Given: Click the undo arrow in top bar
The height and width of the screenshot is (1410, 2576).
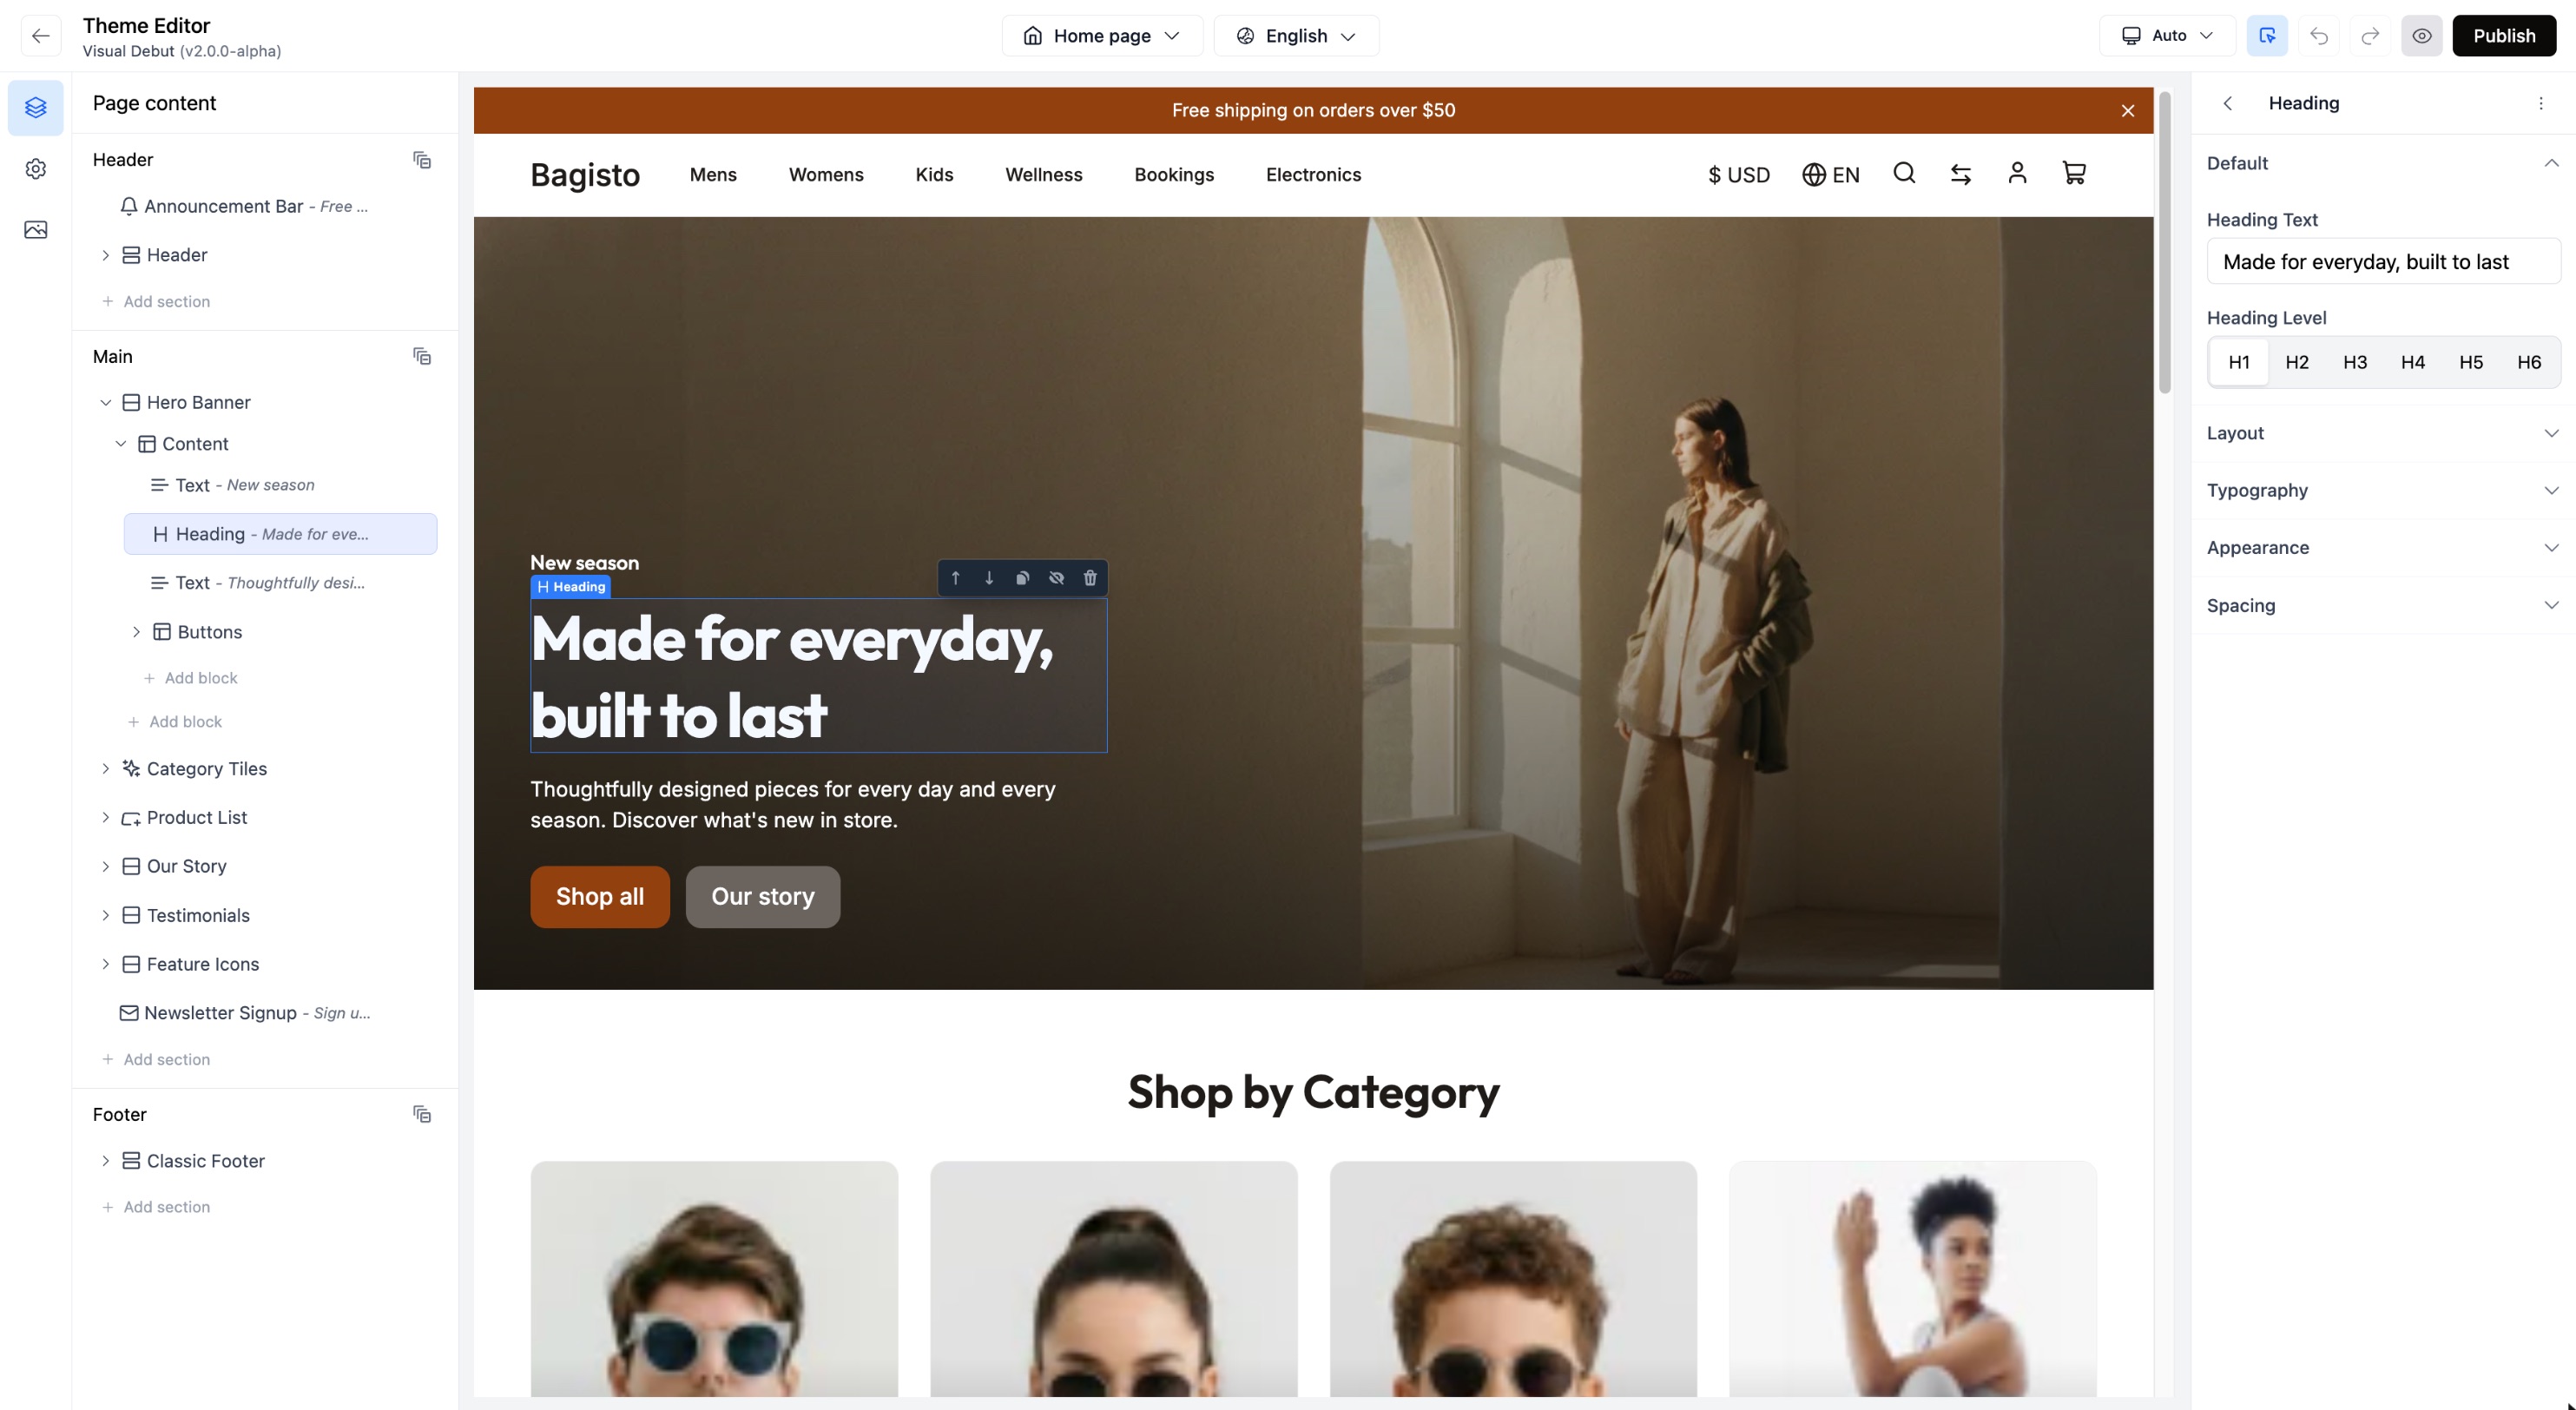Looking at the screenshot, I should point(2319,36).
